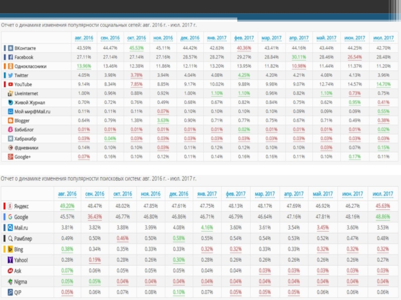The image size is (401, 300).
Task: Click the Twitter bird icon
Action: click(x=10, y=75)
